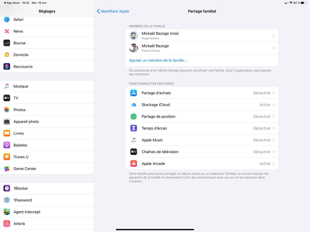This screenshot has height=232, width=310.
Task: Tap Ajouter un membre de la famille link
Action: coord(158,60)
